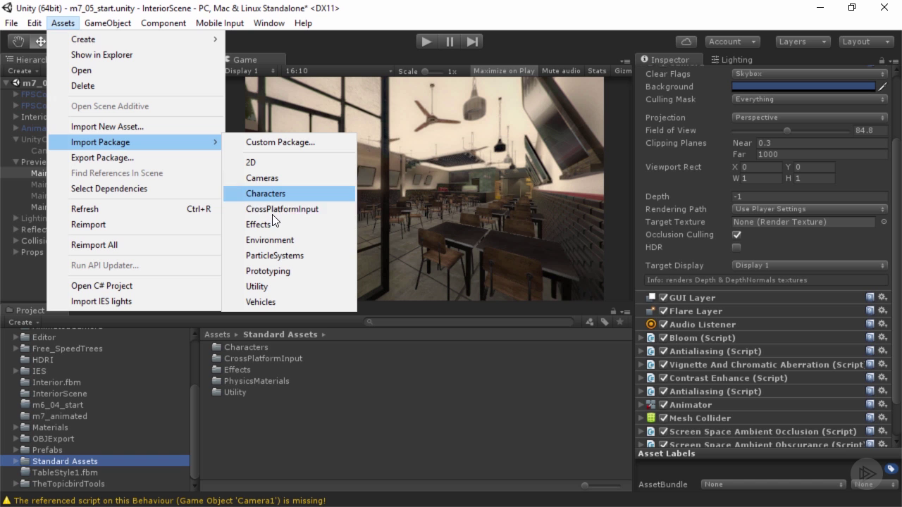The width and height of the screenshot is (902, 507).
Task: Open the cloud services icon
Action: tap(686, 42)
